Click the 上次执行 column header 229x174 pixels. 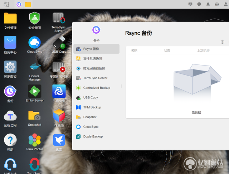(203, 50)
